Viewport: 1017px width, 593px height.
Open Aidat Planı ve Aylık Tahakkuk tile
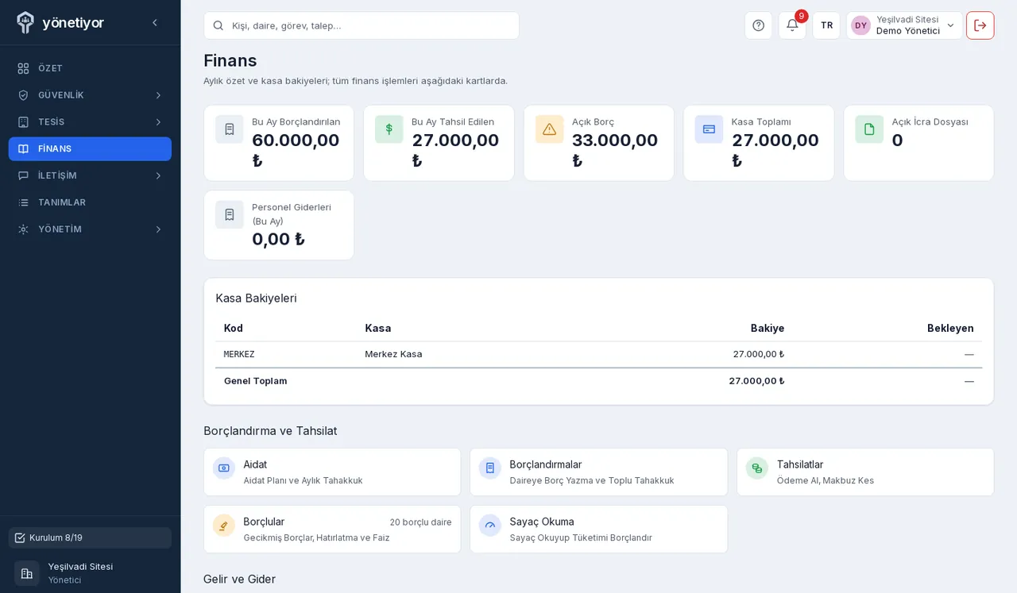pos(332,472)
